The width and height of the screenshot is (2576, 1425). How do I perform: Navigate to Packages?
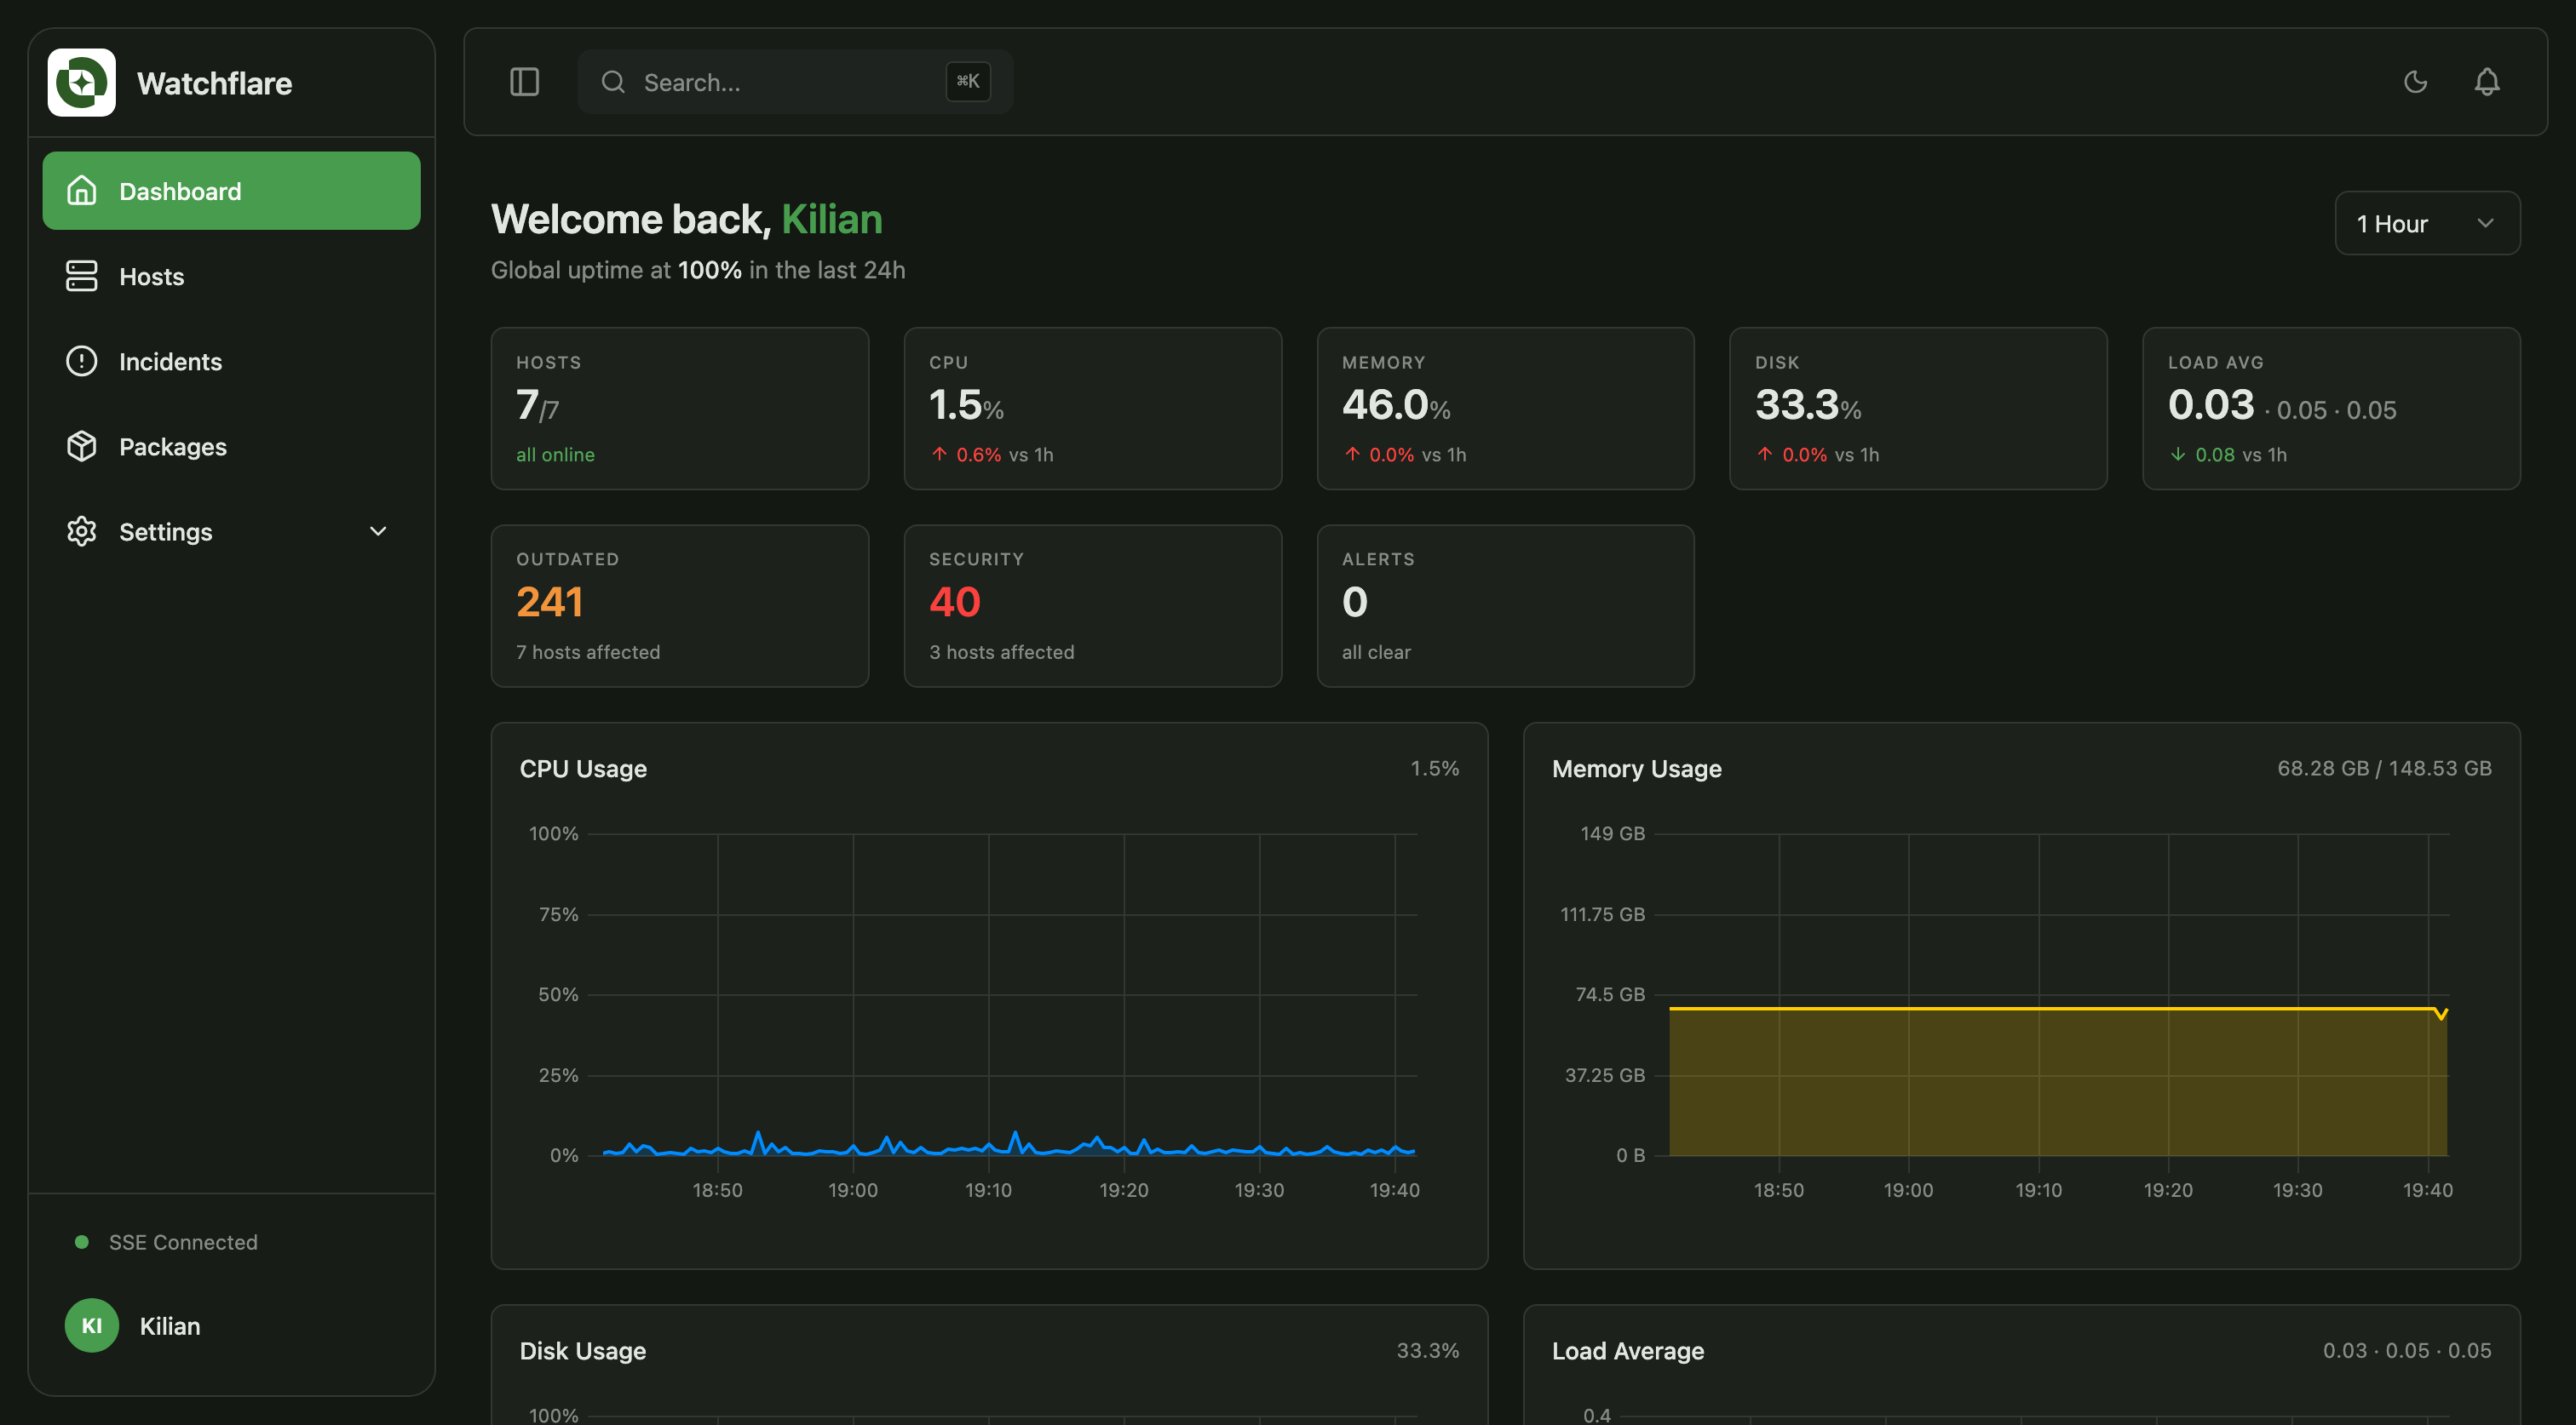click(x=231, y=446)
